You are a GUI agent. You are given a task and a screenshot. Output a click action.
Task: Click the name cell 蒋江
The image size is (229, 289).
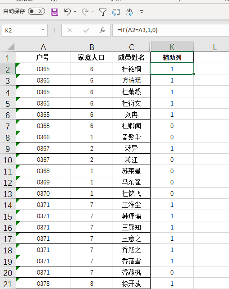tap(132, 160)
